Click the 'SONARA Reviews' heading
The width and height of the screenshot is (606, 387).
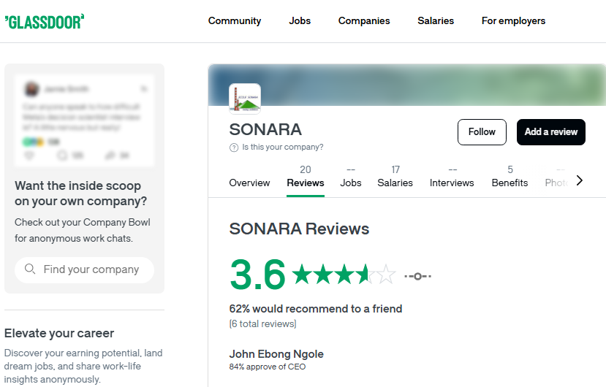(x=299, y=229)
